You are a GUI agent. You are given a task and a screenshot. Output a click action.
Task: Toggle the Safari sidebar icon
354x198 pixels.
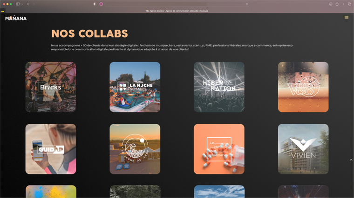(18, 4)
